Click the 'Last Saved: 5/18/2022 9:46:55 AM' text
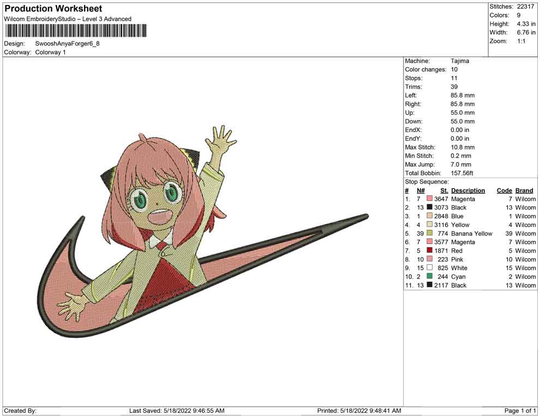 coord(177,411)
